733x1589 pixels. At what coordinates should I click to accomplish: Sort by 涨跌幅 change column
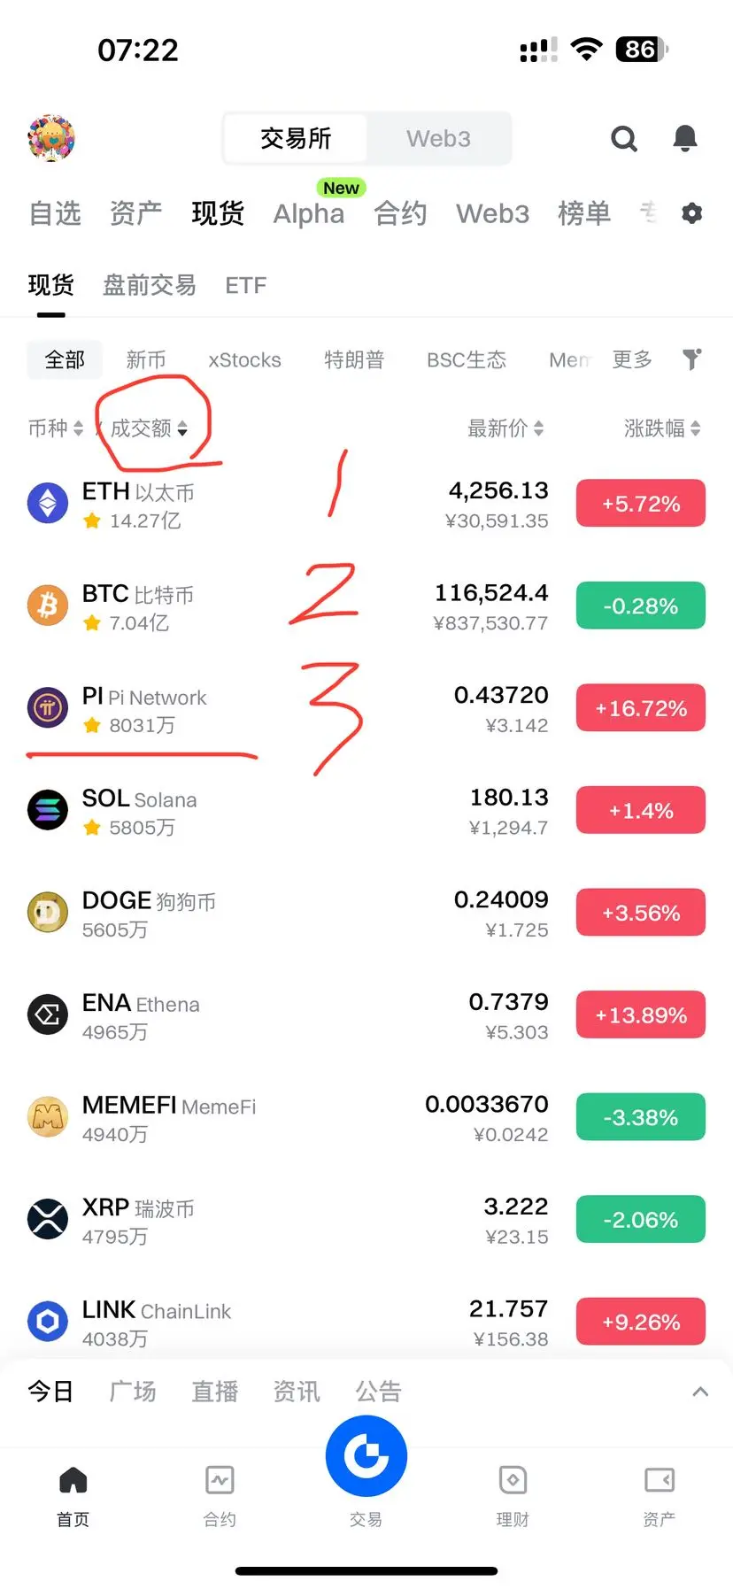click(662, 429)
